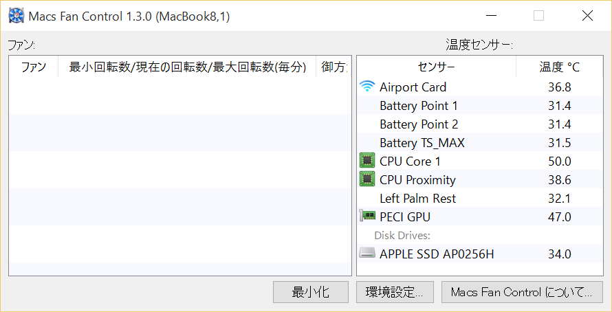The height and width of the screenshot is (312, 612).
Task: Select the Battery Point 1 sensor row
Action: click(480, 105)
